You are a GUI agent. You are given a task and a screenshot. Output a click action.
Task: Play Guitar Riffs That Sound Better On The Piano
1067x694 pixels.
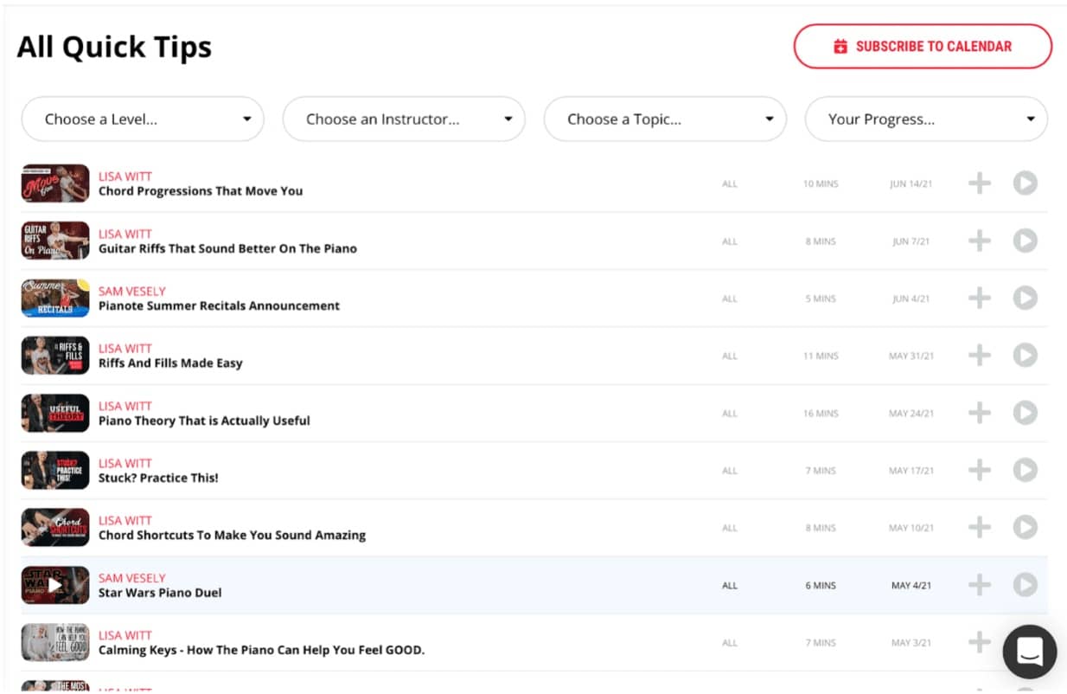(x=1025, y=241)
